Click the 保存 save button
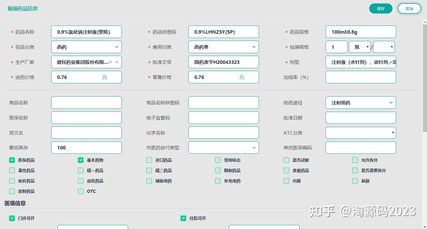The image size is (427, 229). 381,8
